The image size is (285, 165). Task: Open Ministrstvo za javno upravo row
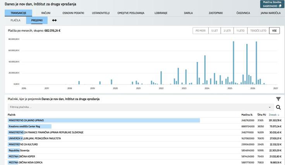click(x=145, y=120)
